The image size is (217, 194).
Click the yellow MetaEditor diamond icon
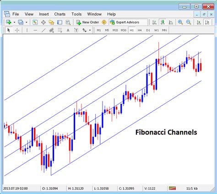(104, 22)
